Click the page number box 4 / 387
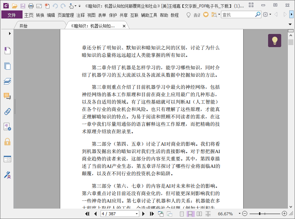 tap(118, 214)
